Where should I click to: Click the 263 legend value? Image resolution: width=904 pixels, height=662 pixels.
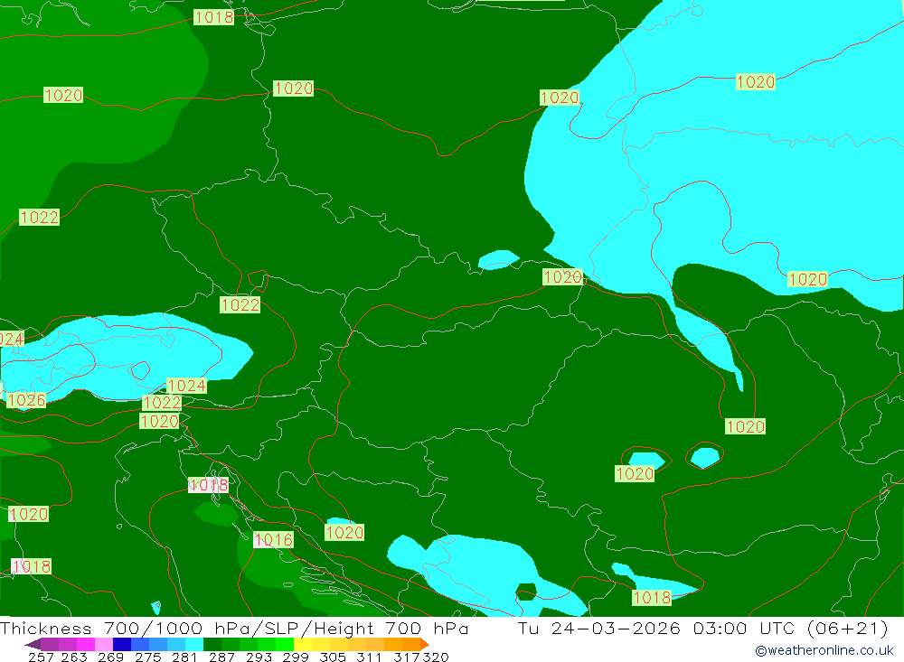coord(74,657)
